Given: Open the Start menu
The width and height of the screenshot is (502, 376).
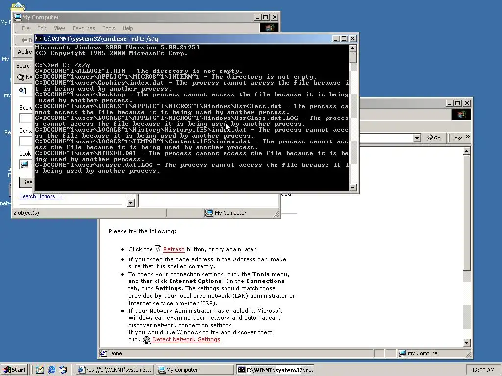Looking at the screenshot, I should point(14,370).
